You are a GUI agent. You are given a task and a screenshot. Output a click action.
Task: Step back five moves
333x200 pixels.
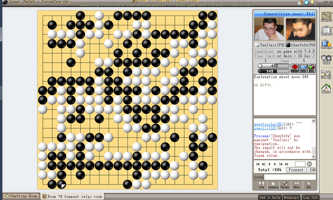click(264, 164)
